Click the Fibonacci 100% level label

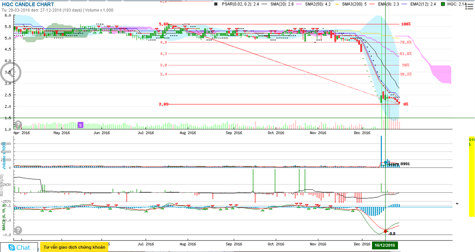405,24
